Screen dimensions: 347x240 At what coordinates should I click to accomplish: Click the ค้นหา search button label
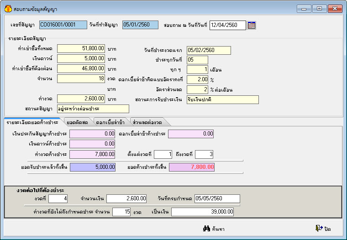[218, 229]
